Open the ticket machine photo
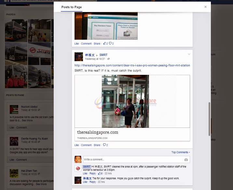 point(106,26)
